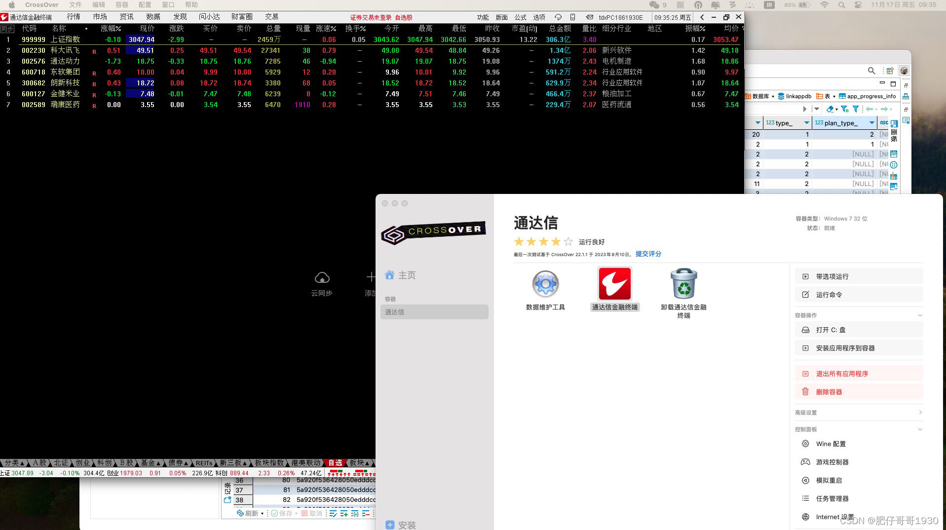Click the R marker on 瑞康医药 row
This screenshot has width=946, height=530.
point(94,106)
